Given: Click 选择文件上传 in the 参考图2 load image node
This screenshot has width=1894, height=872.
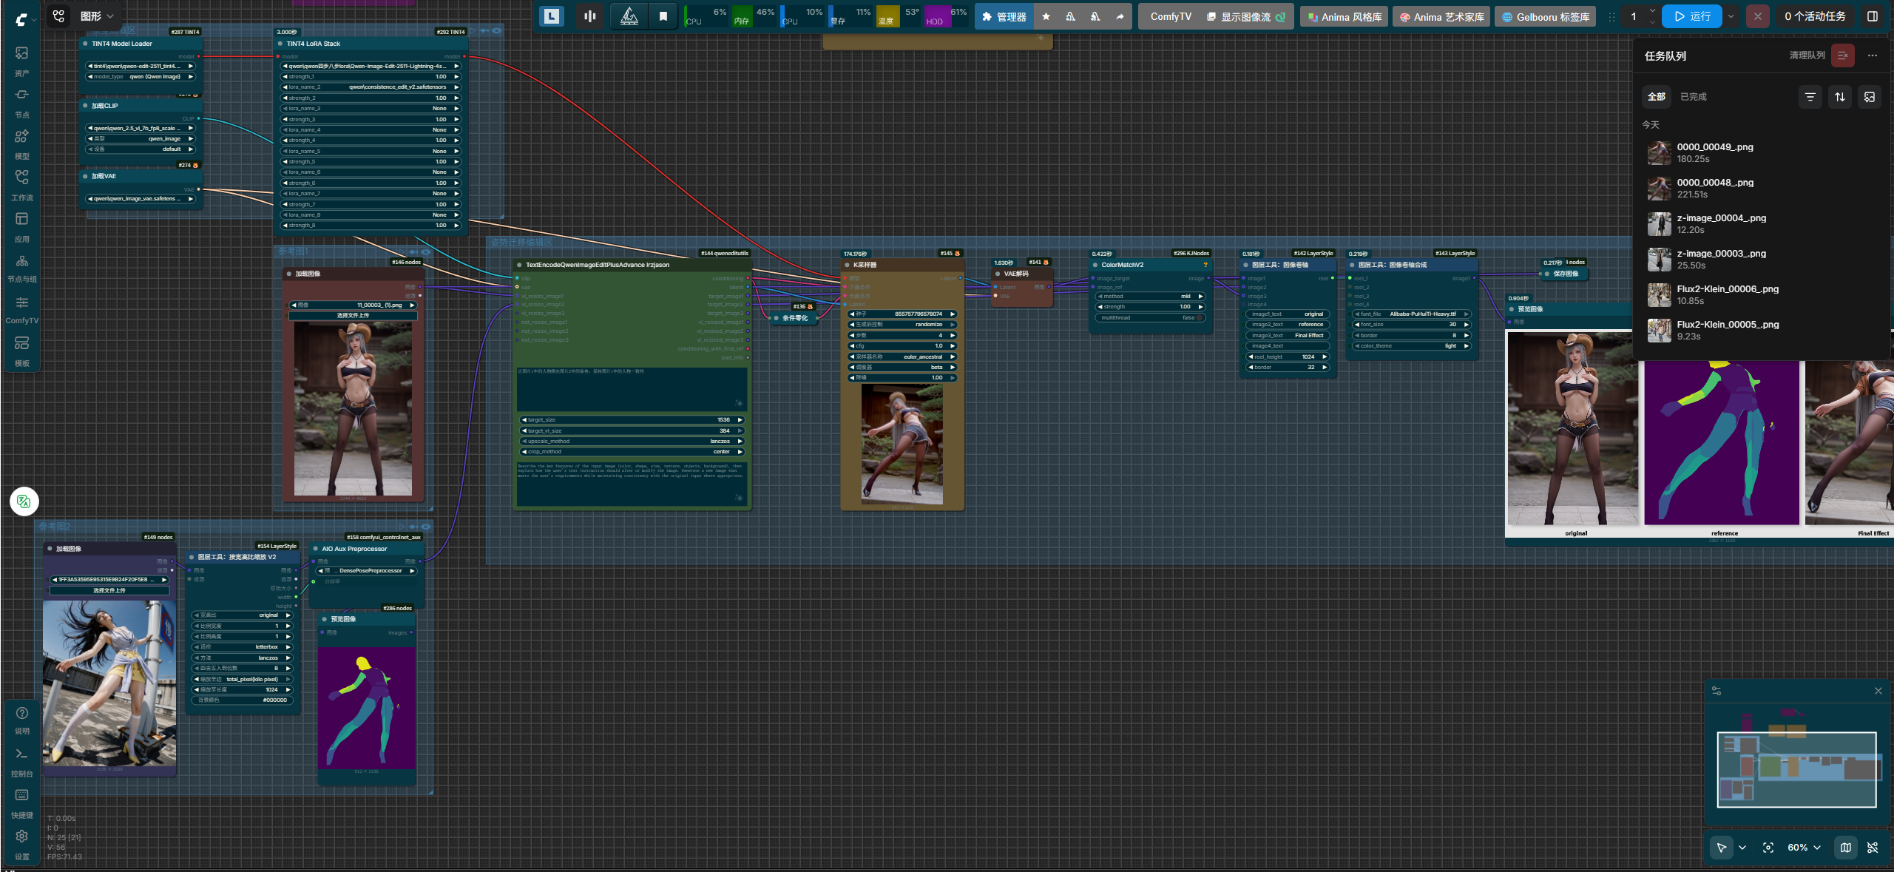Looking at the screenshot, I should (109, 591).
